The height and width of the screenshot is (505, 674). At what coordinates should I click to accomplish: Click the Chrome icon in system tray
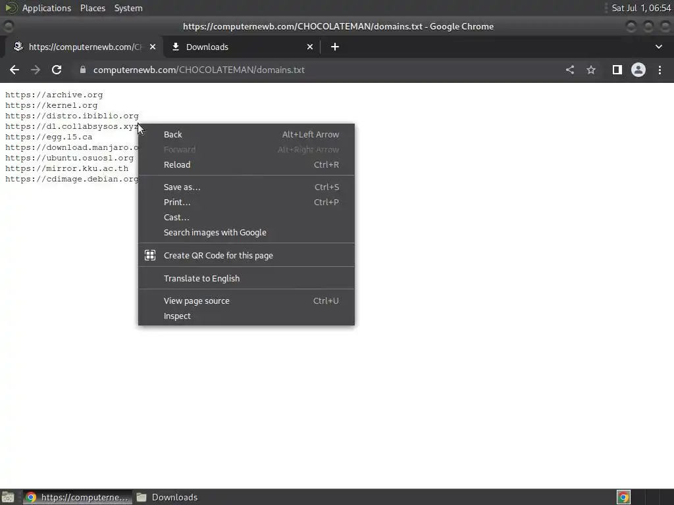[623, 497]
